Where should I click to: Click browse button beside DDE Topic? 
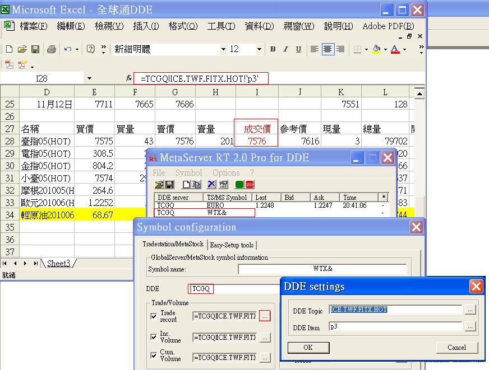[x=470, y=310]
